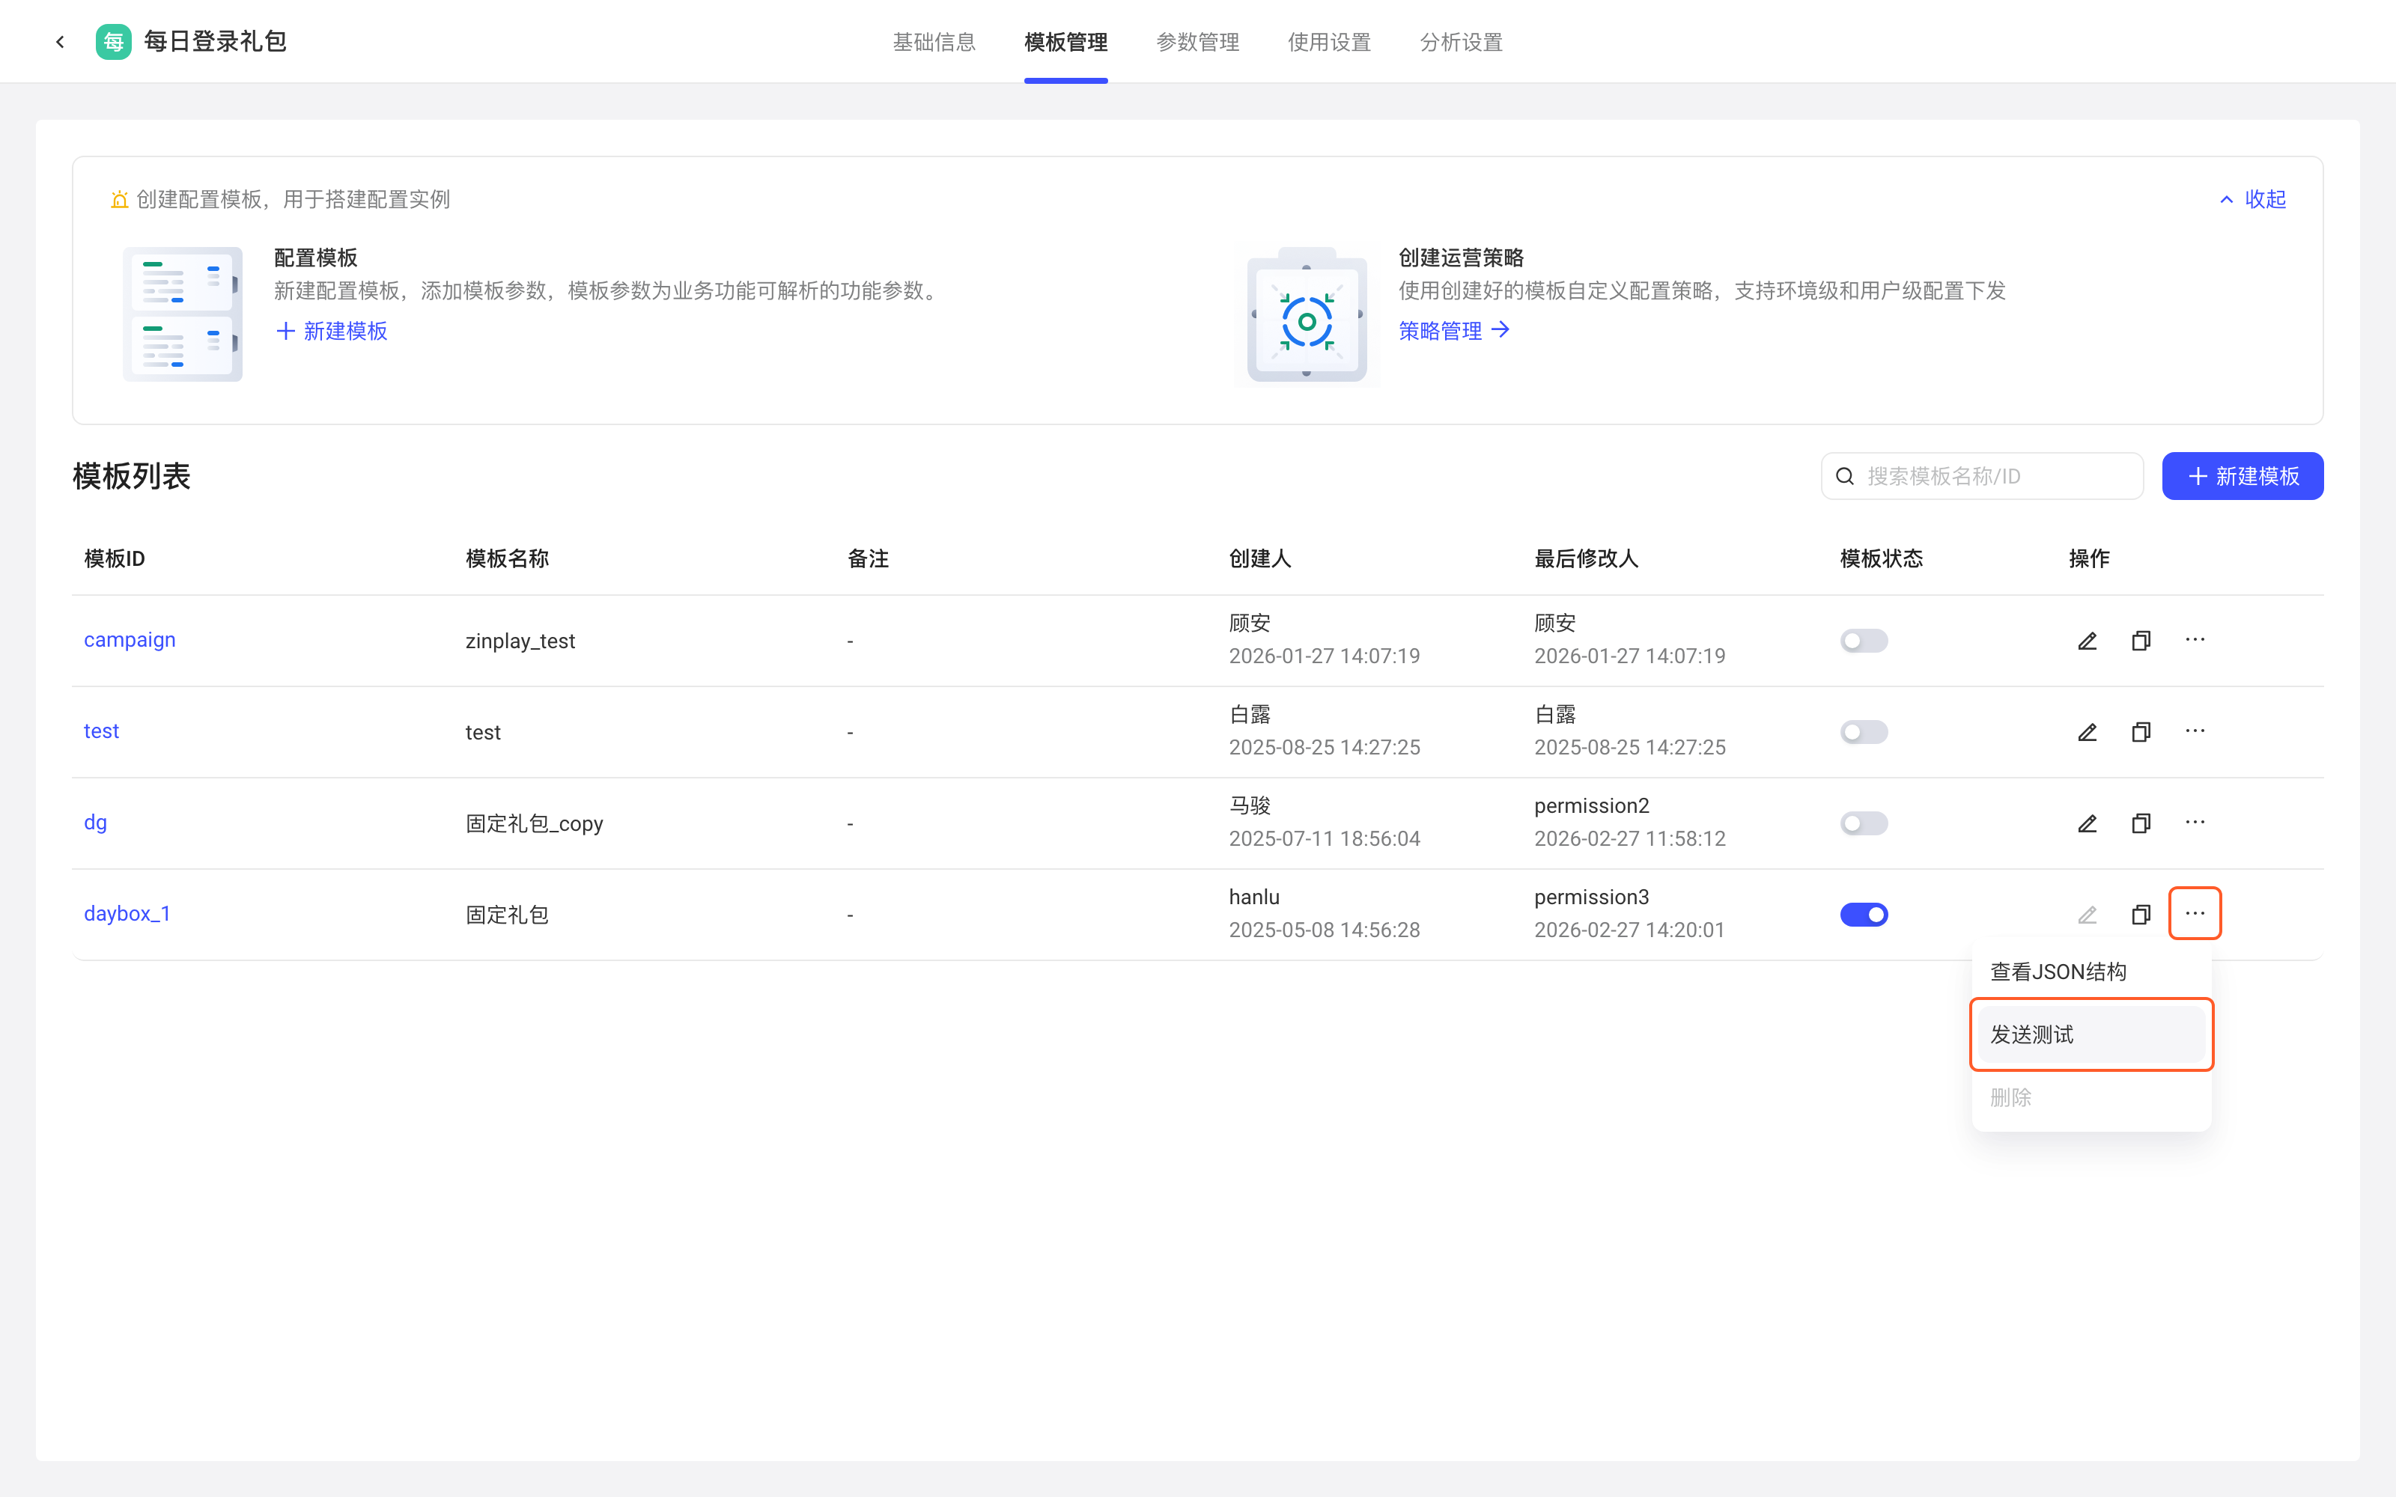Click 删除 in the dropdown menu
The height and width of the screenshot is (1497, 2396).
[x=2091, y=1097]
